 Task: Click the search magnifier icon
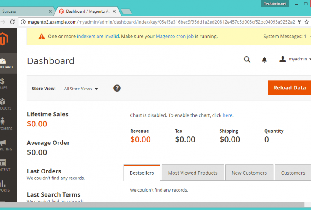[x=247, y=60]
